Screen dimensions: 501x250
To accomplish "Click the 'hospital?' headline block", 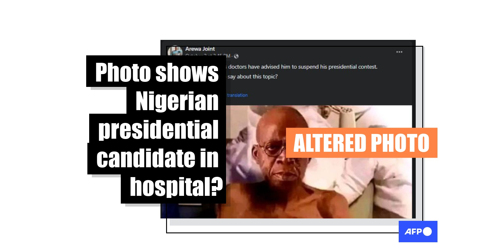I will pyautogui.click(x=174, y=188).
